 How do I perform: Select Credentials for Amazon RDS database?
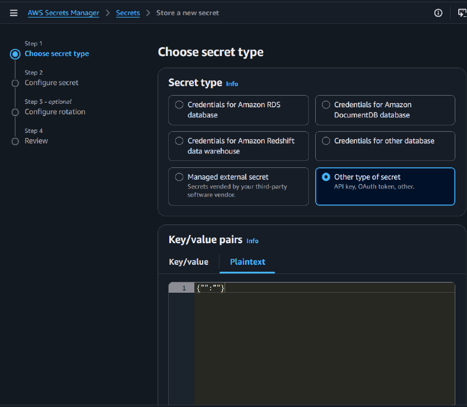click(x=238, y=110)
